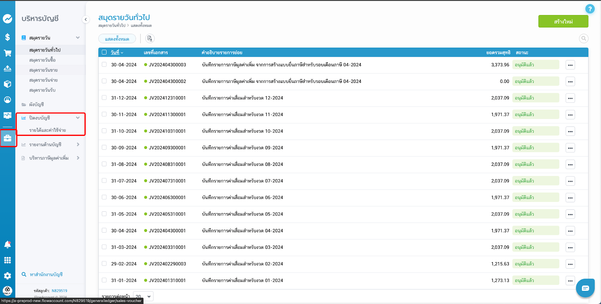Open the search magnifier at top right
The width and height of the screenshot is (601, 304).
[x=583, y=38]
